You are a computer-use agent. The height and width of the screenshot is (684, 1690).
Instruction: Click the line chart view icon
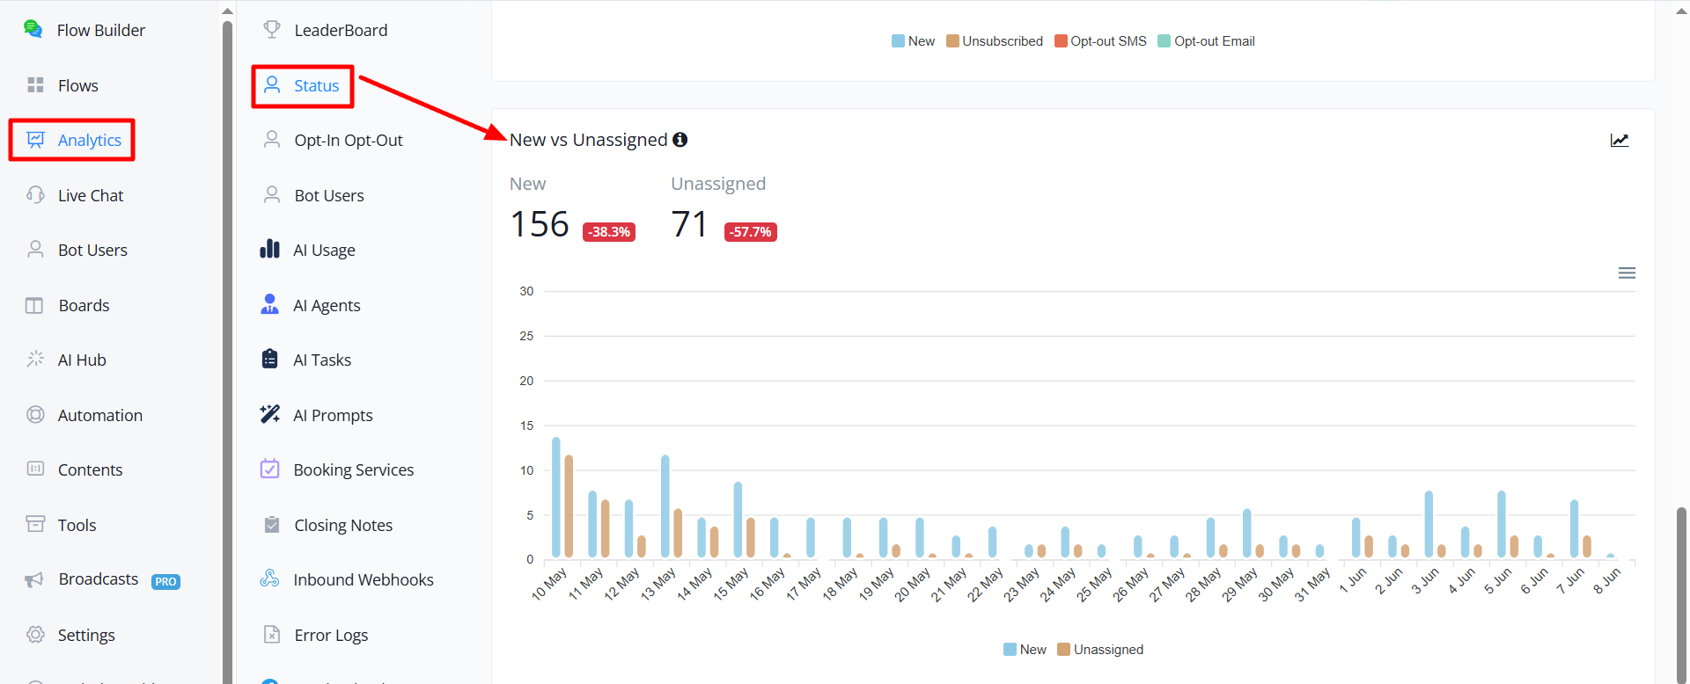1620,141
